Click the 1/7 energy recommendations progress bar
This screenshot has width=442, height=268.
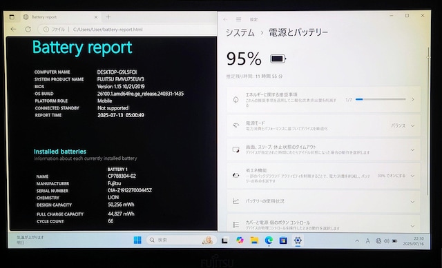point(381,99)
